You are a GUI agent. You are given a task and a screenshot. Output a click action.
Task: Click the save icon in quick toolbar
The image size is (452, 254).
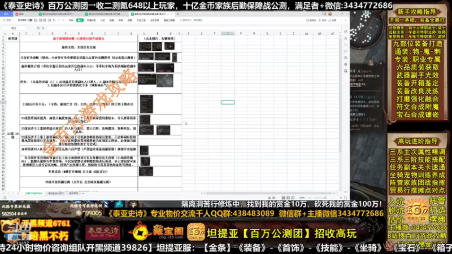click(x=36, y=20)
